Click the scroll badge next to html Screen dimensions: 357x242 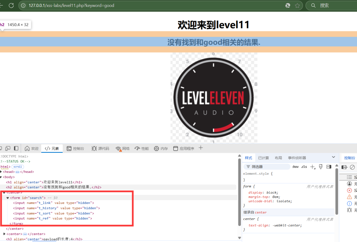[17, 167]
